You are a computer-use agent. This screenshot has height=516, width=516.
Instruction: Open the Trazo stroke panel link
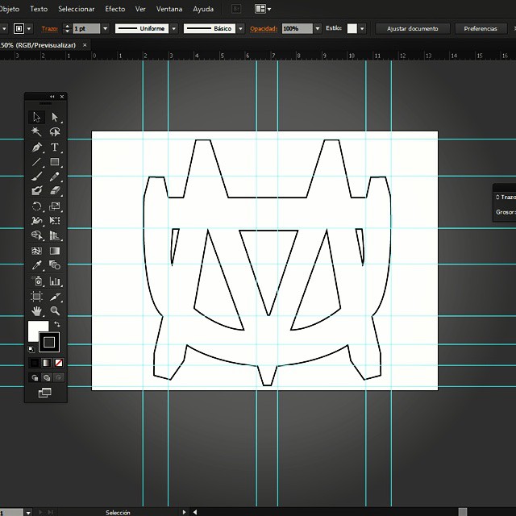tap(50, 29)
